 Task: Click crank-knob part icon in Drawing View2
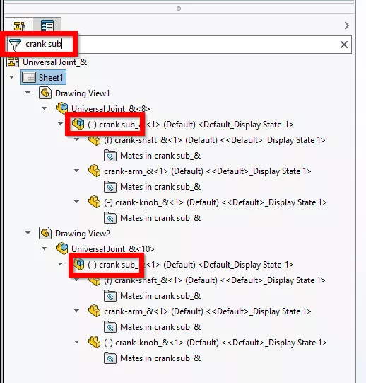pyautogui.click(x=95, y=342)
